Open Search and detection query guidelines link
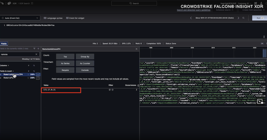Screen dimensions: 267x140 [193, 10]
